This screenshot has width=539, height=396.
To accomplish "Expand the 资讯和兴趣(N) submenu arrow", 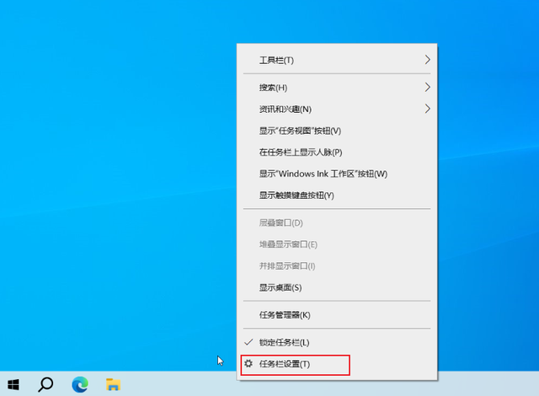I will [427, 109].
